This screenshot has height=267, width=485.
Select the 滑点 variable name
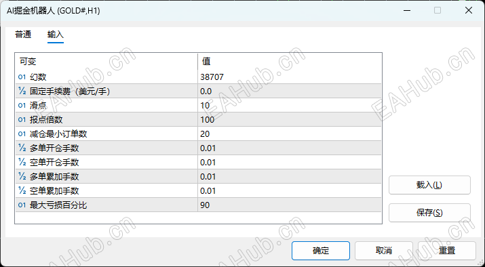point(38,106)
